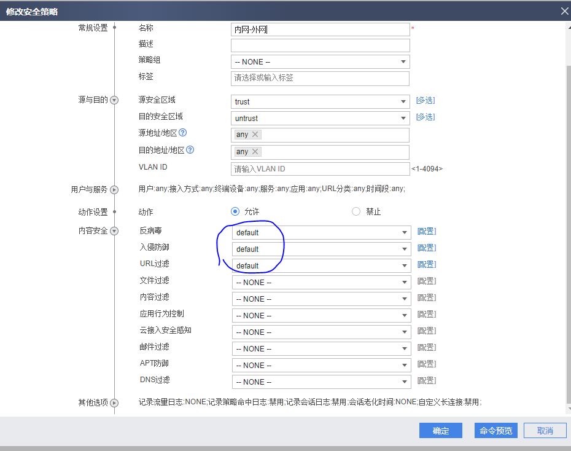The image size is (571, 451).
Task: Expand the 用户与服务 section
Action: coord(114,190)
